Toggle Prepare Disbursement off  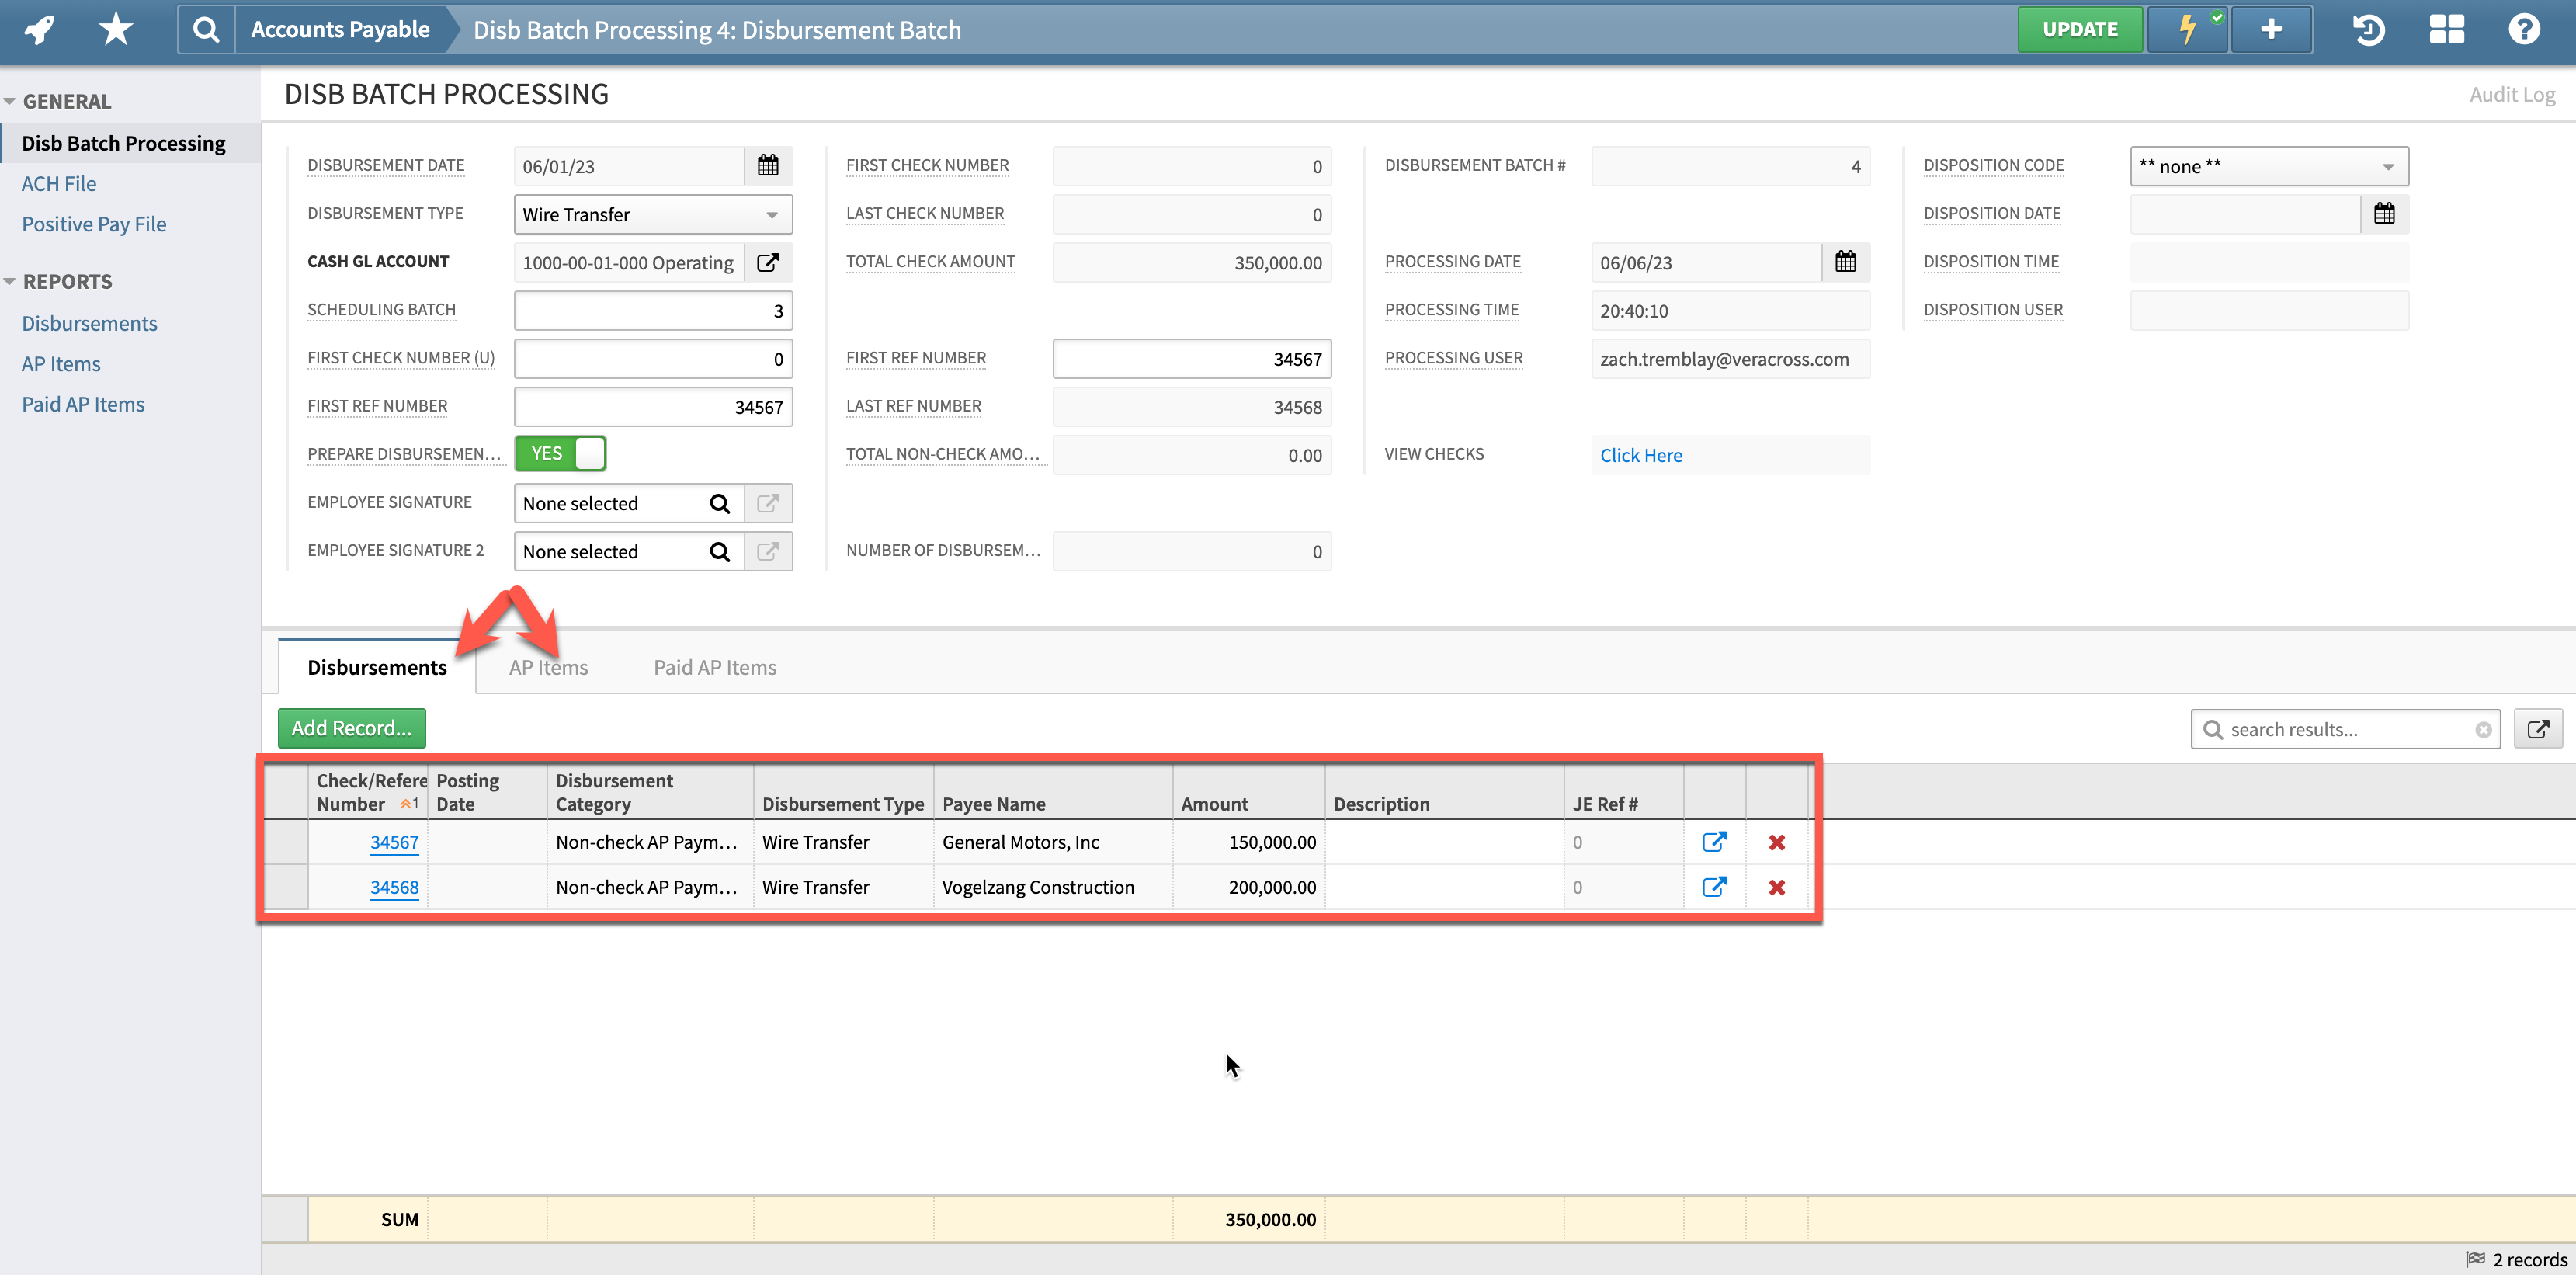pyautogui.click(x=560, y=453)
